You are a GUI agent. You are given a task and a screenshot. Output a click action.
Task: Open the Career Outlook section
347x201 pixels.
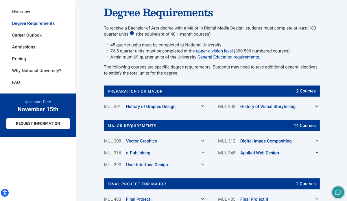click(27, 35)
